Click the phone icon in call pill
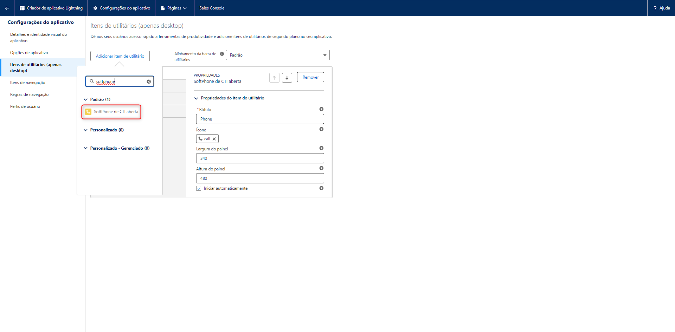Viewport: 675px width, 332px height. coord(200,138)
